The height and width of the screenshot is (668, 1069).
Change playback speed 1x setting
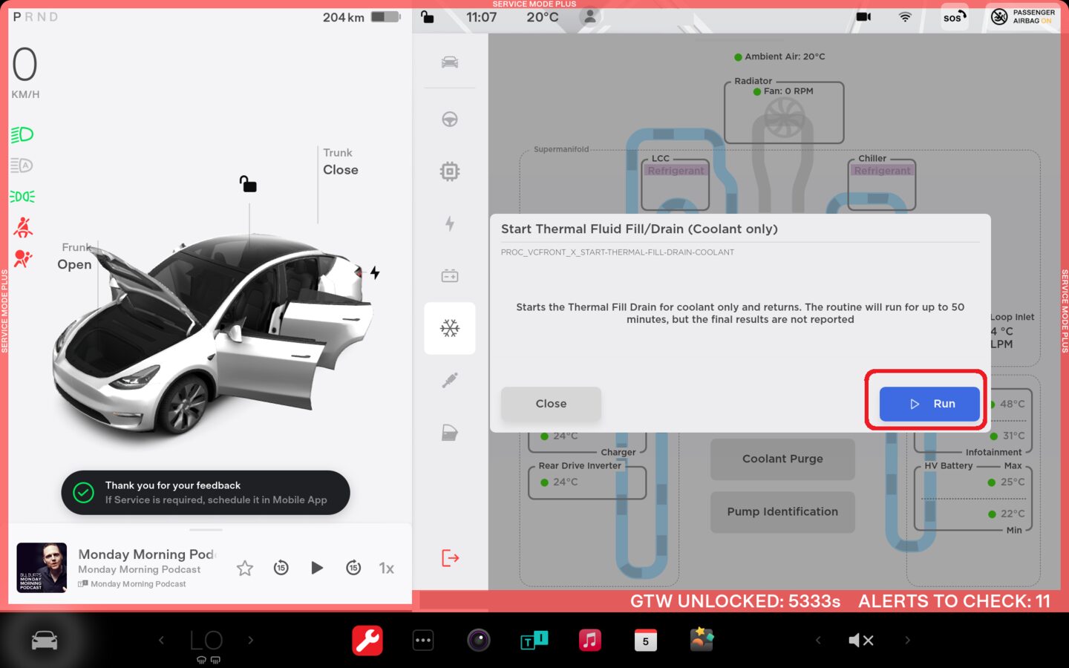[x=386, y=568]
